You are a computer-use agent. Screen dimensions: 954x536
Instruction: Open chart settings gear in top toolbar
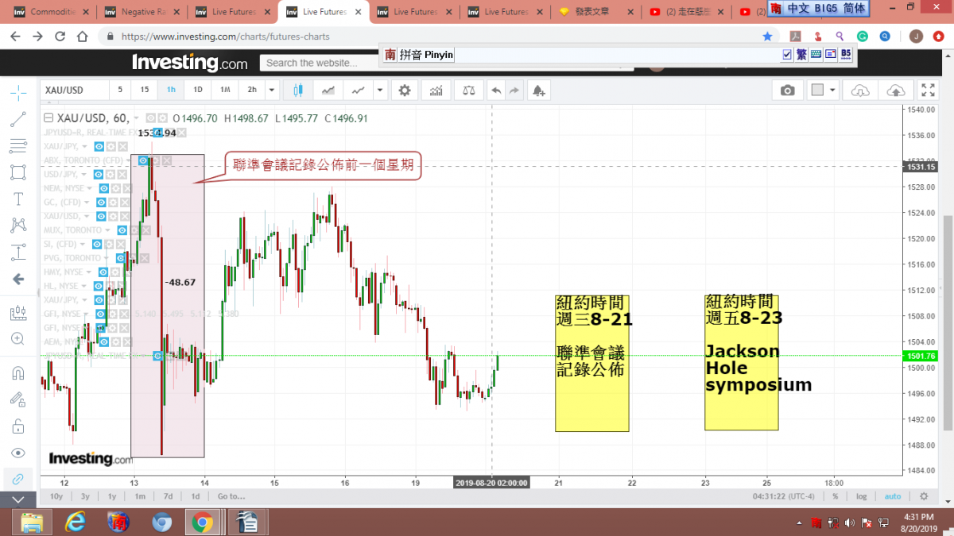(405, 91)
